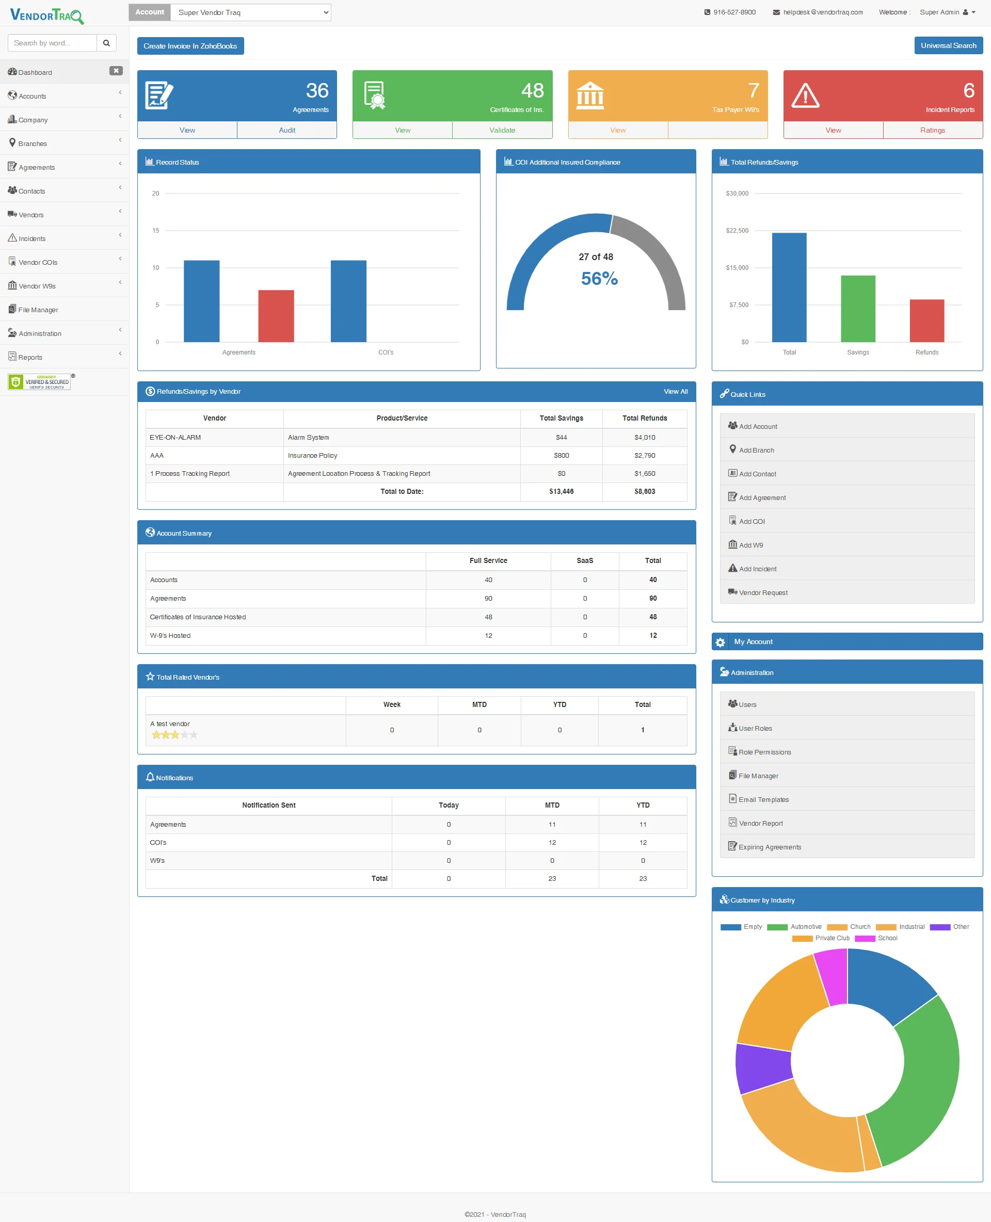Image resolution: width=991 pixels, height=1222 pixels.
Task: Click View under Tax Payer W9's tile
Action: (618, 130)
